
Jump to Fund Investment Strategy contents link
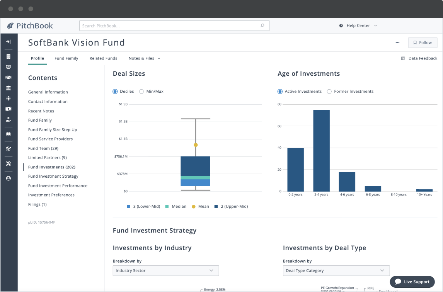tap(53, 176)
